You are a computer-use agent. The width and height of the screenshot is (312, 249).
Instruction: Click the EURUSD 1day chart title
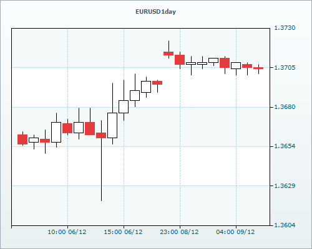tap(155, 12)
